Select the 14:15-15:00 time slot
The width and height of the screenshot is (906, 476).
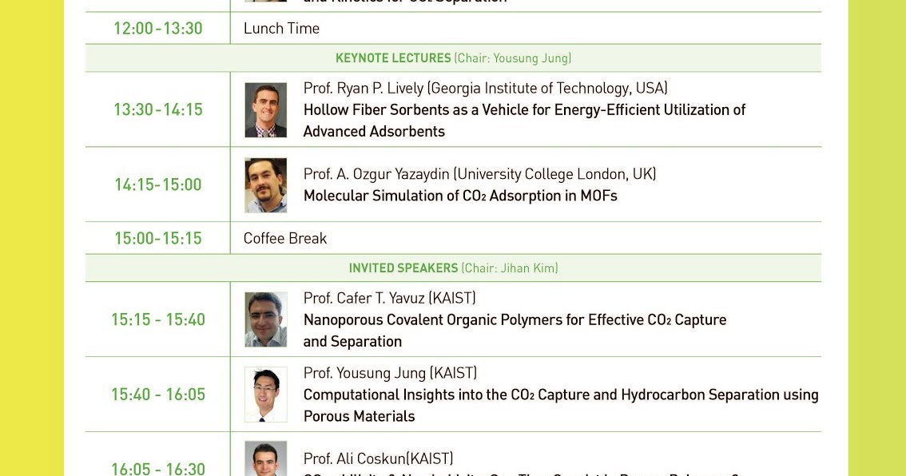coord(158,184)
